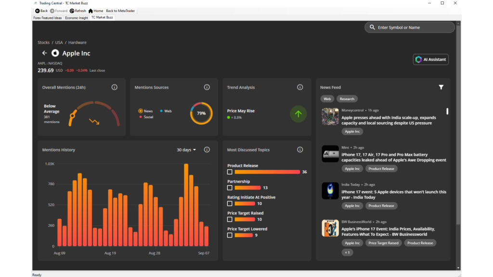Screen dimensions: 493x277
Task: Click the News Feed scrollbar thumb
Action: coord(447,111)
